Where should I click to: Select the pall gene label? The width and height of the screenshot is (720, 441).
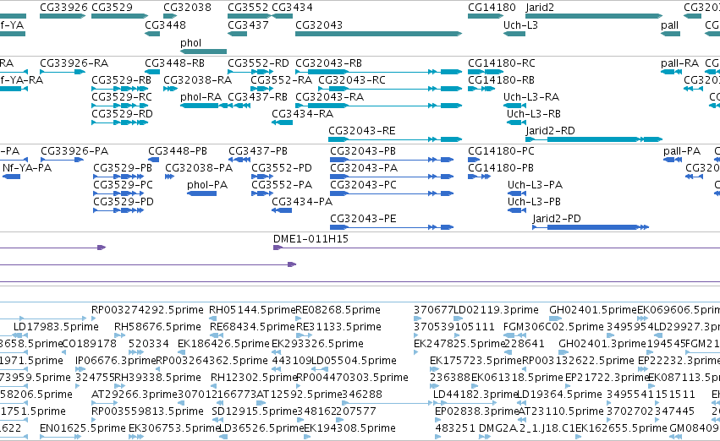[x=669, y=25]
